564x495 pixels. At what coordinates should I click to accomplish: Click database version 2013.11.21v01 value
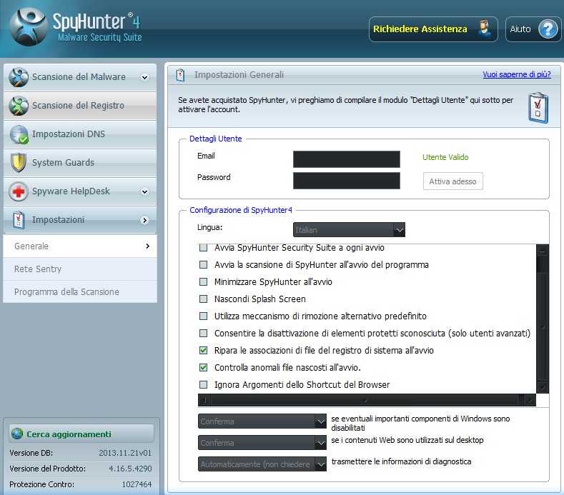click(125, 453)
